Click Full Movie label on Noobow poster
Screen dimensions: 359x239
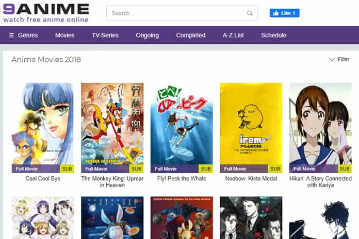[235, 169]
